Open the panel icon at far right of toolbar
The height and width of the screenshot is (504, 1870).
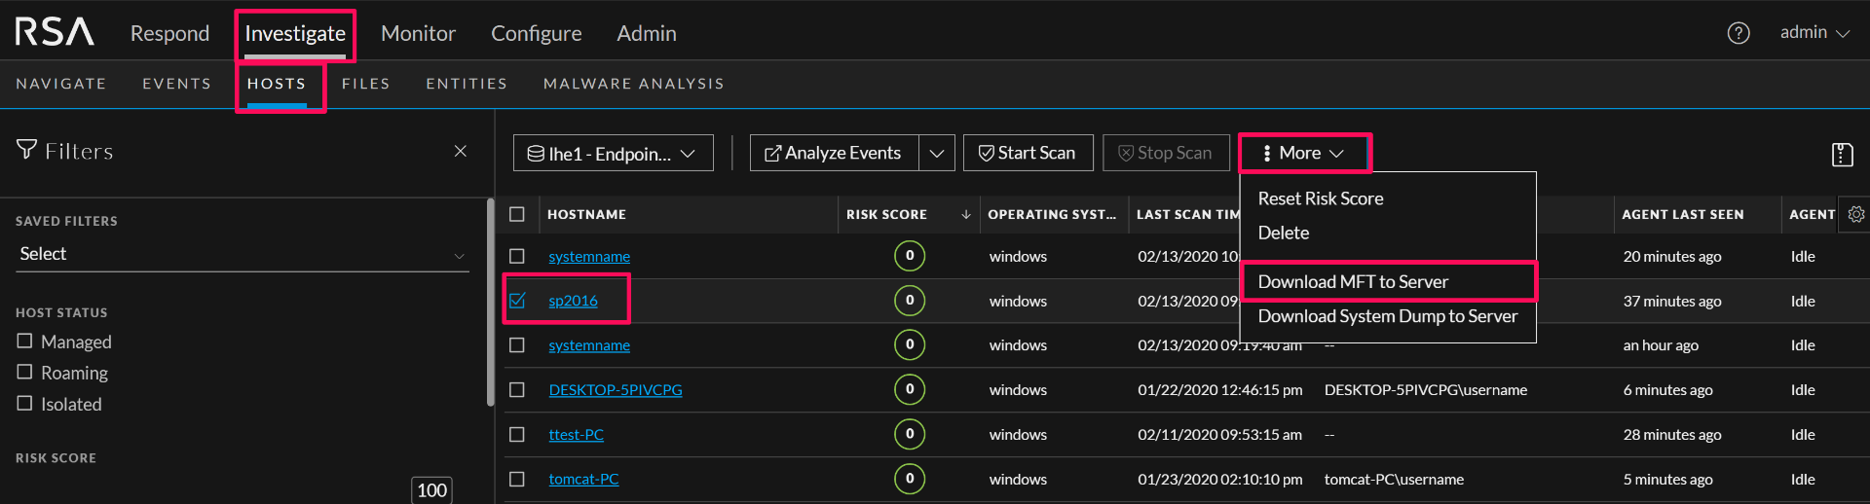(x=1842, y=154)
